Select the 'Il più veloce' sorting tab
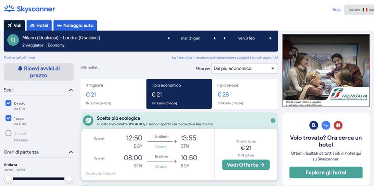The height and width of the screenshot is (186, 374). click(244, 94)
